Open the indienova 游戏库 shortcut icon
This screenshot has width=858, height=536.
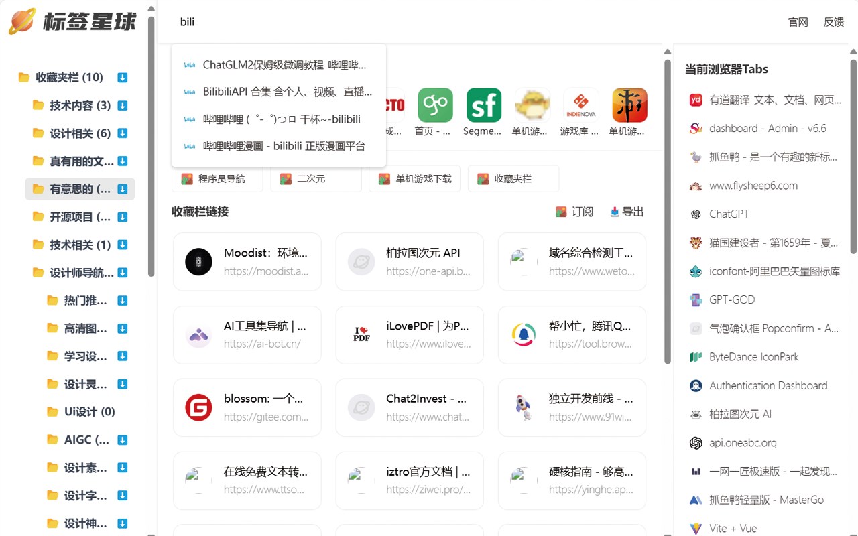click(581, 105)
